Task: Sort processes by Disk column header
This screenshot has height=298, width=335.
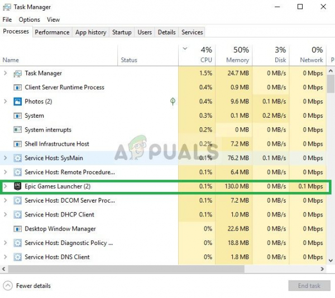Action: [271, 55]
